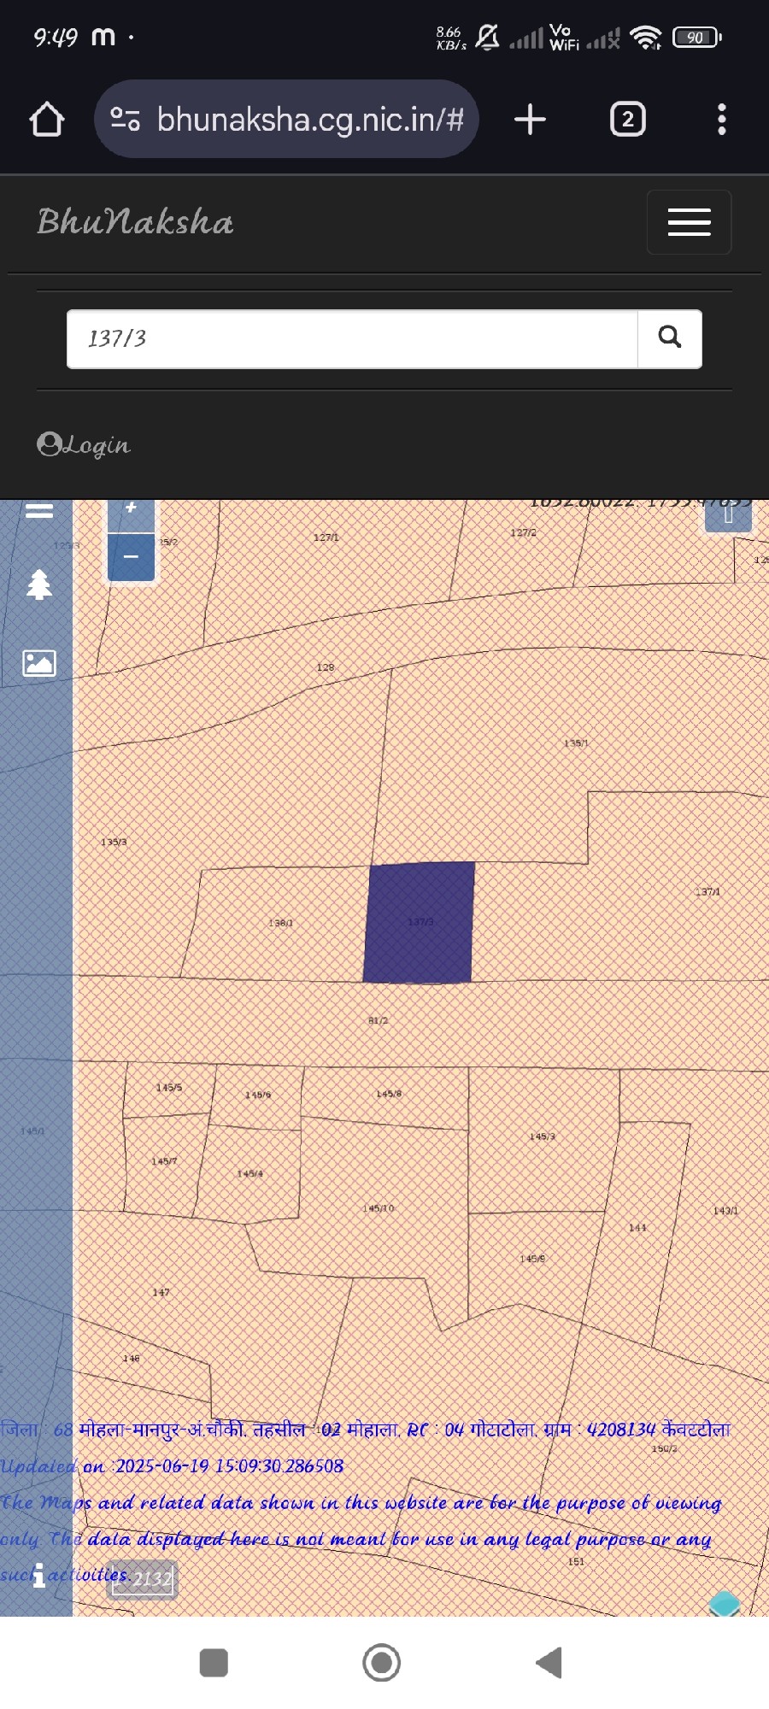This screenshot has width=769, height=1709.
Task: Expand the BhuNaksha hamburger navigation menu
Action: [689, 222]
